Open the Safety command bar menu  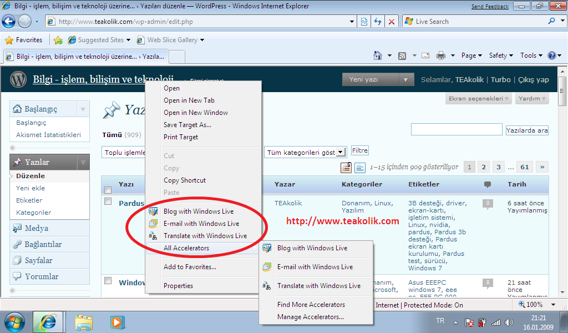[x=501, y=56]
